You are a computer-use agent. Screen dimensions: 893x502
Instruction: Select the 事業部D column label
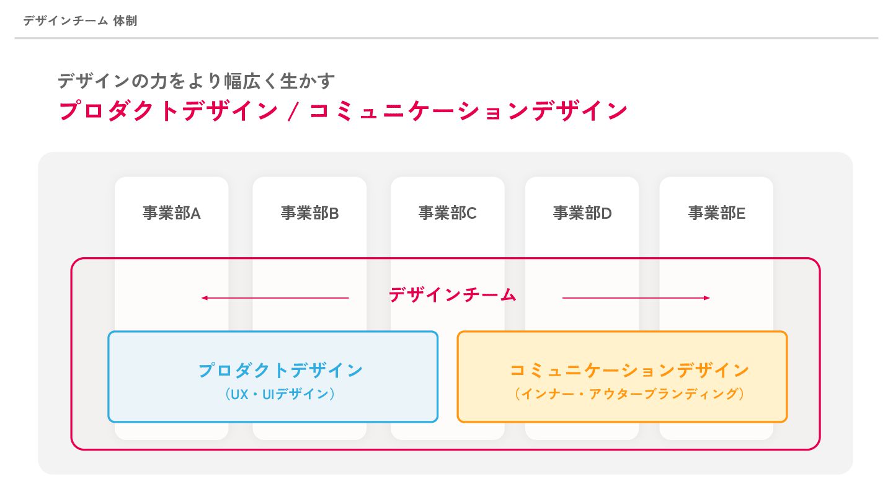click(582, 213)
